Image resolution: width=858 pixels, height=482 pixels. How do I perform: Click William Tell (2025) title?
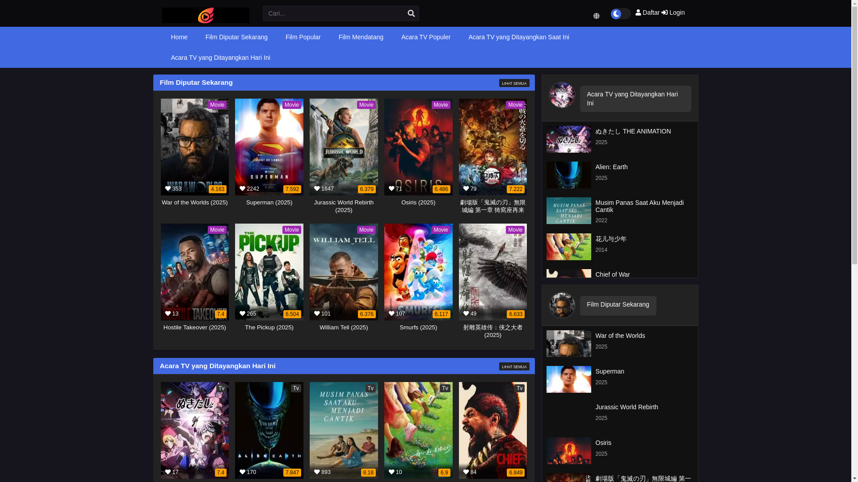(344, 328)
